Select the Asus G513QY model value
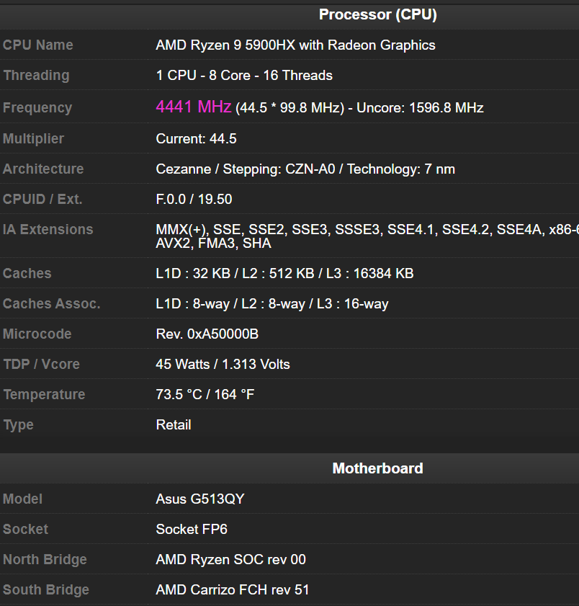The width and height of the screenshot is (579, 606). (x=200, y=499)
